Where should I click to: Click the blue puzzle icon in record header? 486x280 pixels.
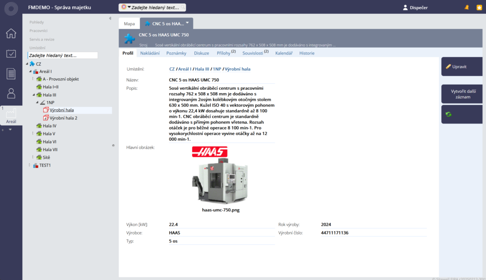(129, 39)
